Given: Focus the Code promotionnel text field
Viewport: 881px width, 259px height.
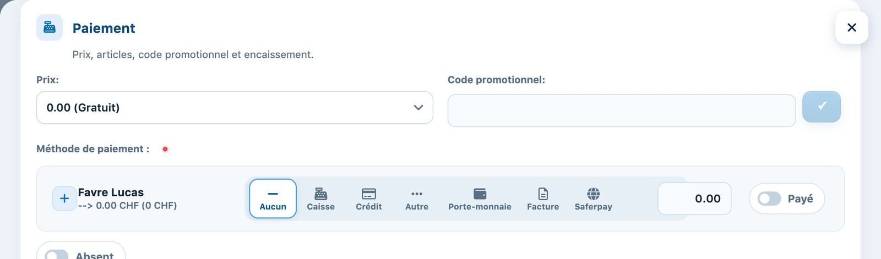Looking at the screenshot, I should (622, 111).
